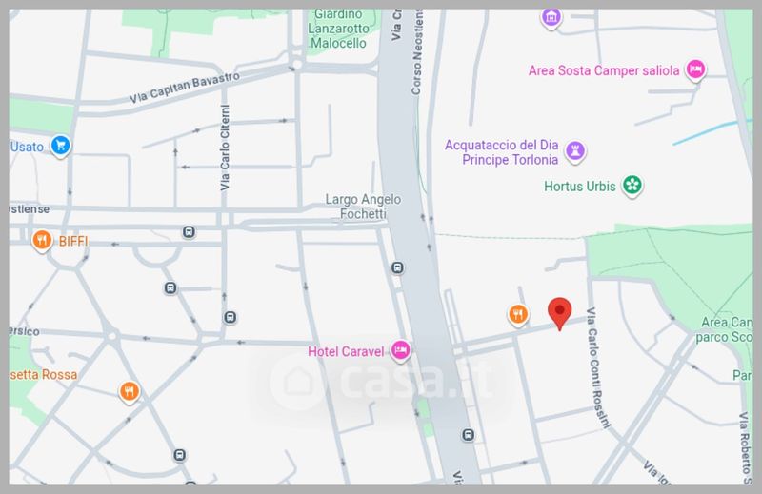This screenshot has width=762, height=494.
Task: Open the Area Sosta Camper saliola label
Action: 604,70
